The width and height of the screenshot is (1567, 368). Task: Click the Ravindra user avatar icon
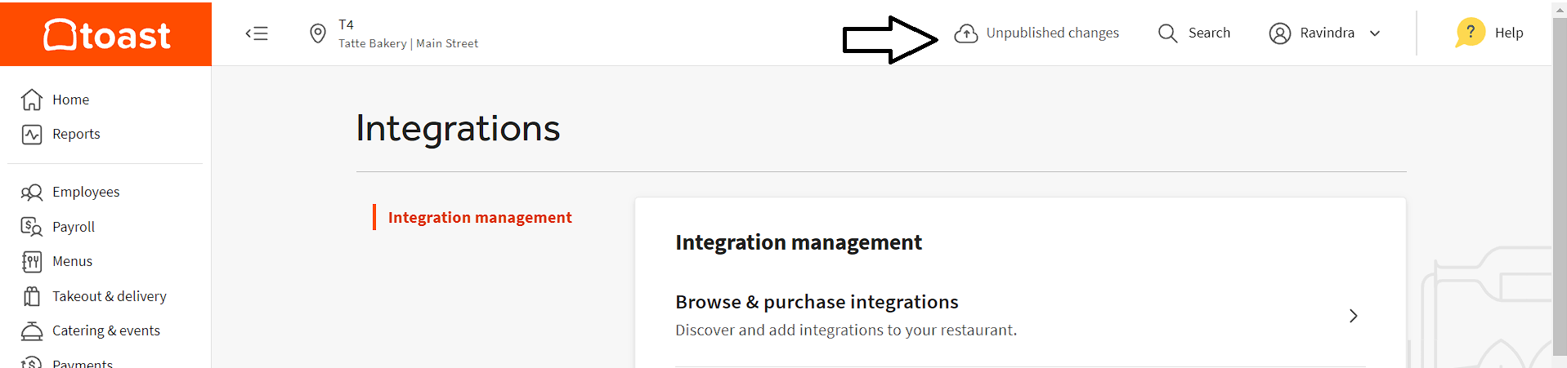pos(1280,33)
